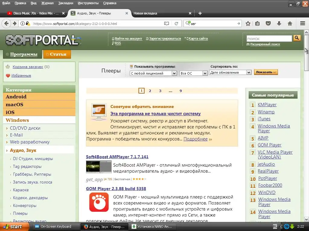Click the browser address bar URL
309x231 pixels.
pos(97,23)
